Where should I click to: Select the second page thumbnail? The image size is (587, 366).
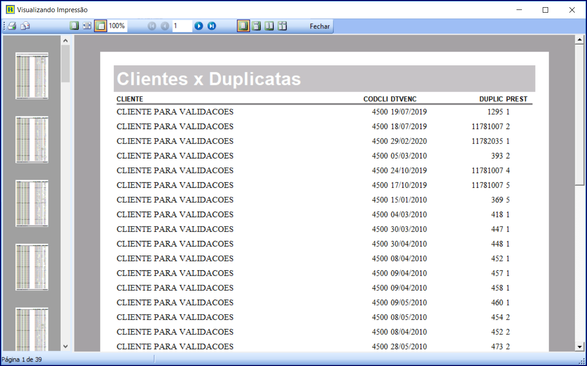point(32,139)
